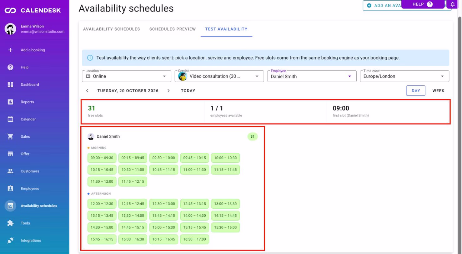Click the Add an availability button

tap(382, 6)
